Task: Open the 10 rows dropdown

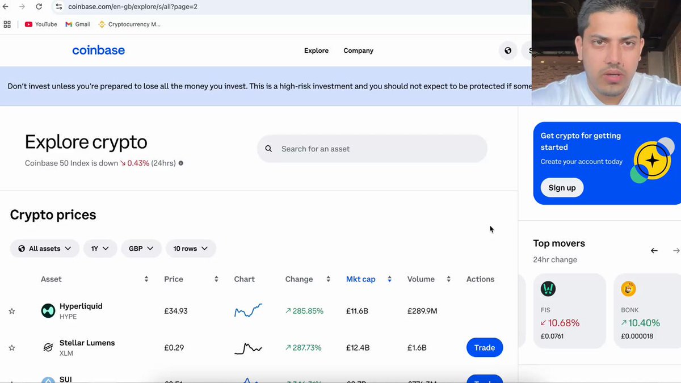Action: tap(191, 249)
